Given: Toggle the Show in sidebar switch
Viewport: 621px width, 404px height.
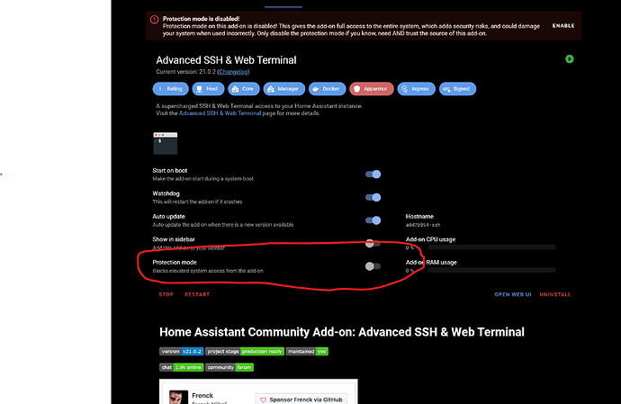Looking at the screenshot, I should [373, 243].
